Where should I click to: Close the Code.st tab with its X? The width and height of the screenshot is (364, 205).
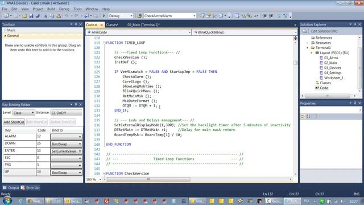(x=101, y=25)
